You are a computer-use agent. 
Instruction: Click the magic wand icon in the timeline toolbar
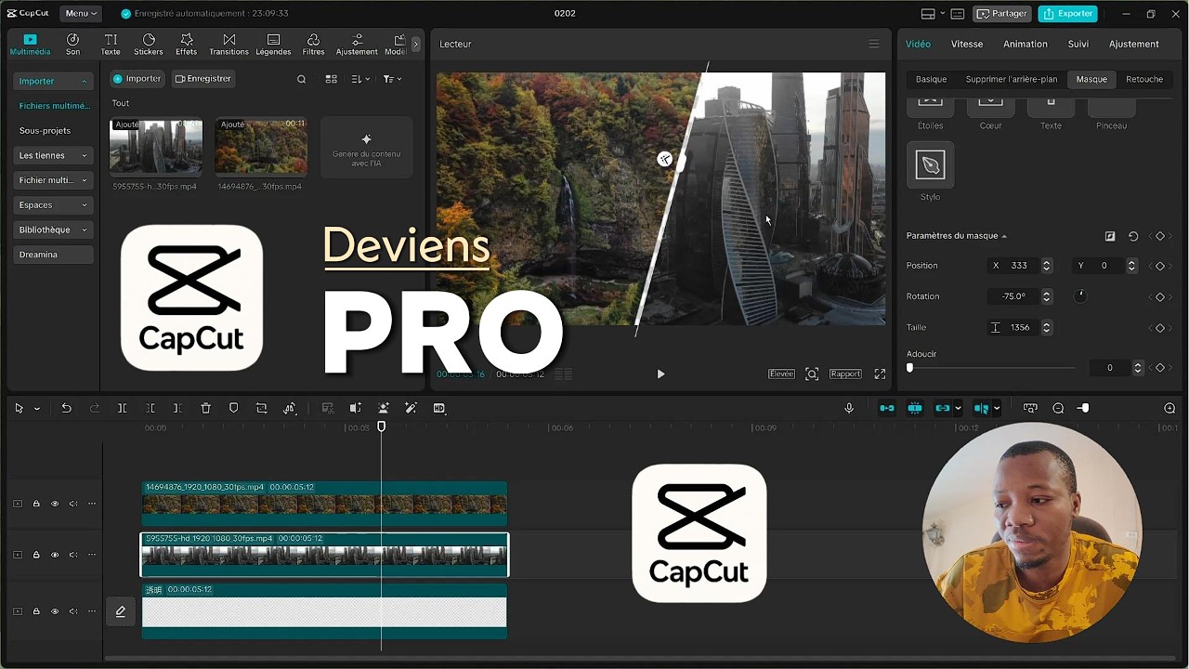pyautogui.click(x=412, y=408)
